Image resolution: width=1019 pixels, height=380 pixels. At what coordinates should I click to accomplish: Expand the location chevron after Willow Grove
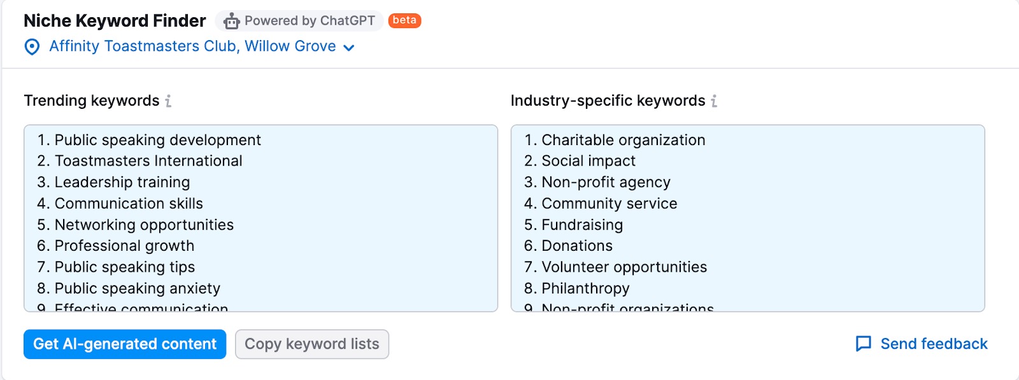pos(348,48)
